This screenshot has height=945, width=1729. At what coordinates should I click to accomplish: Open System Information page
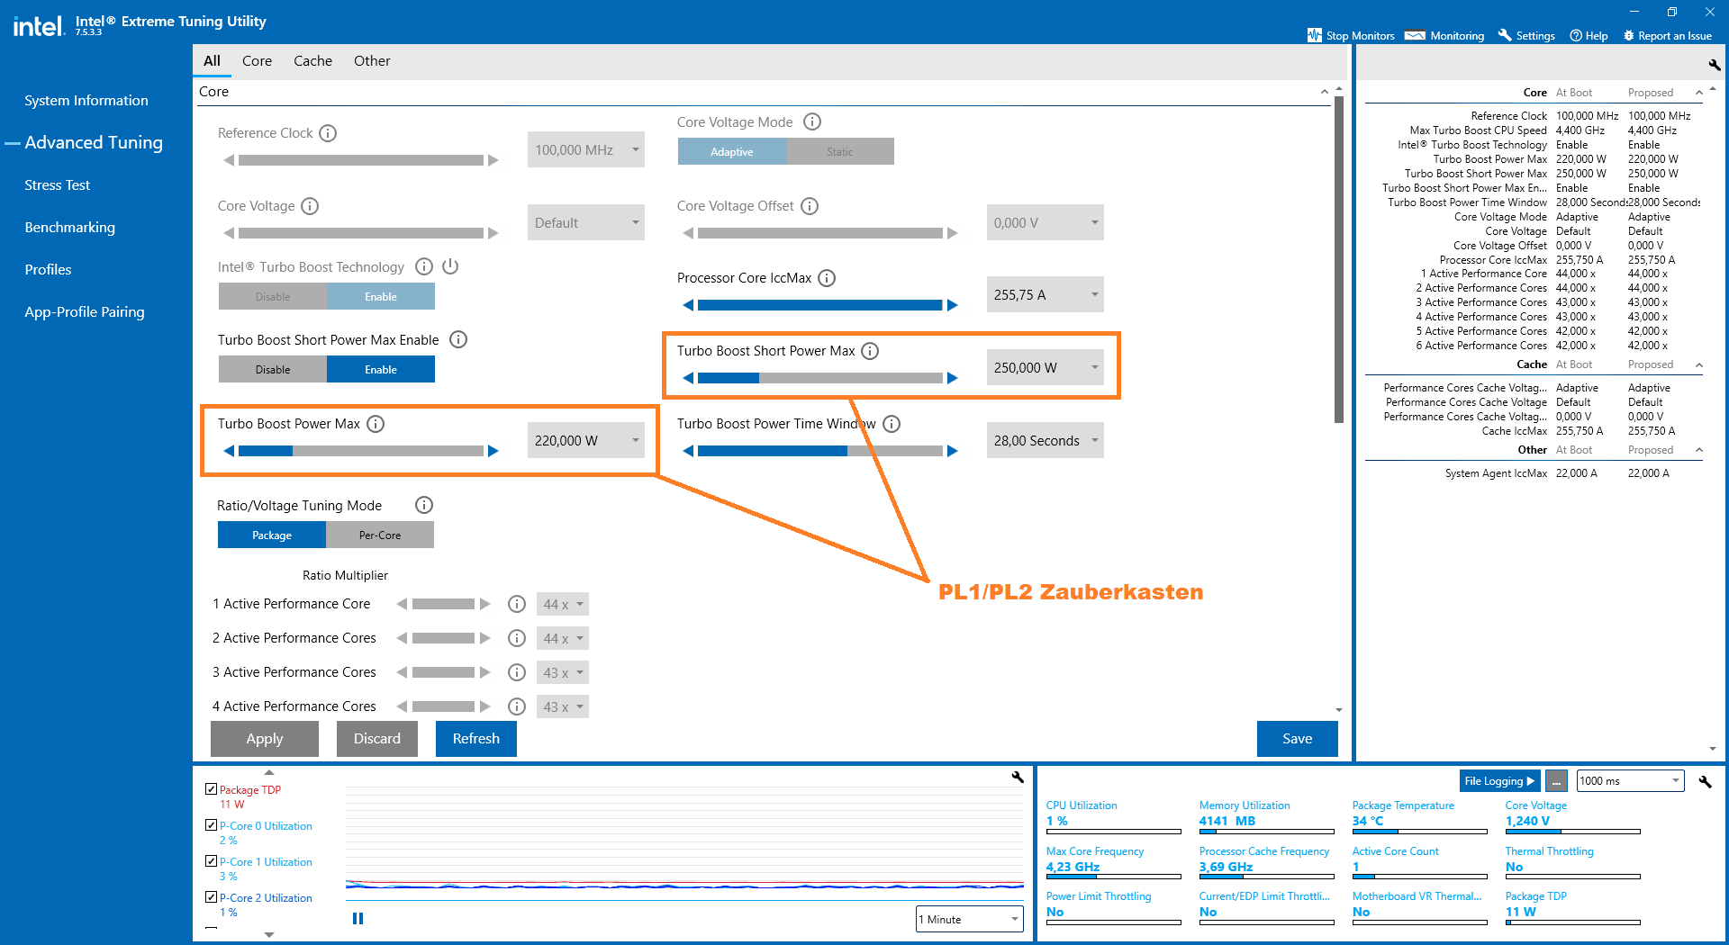click(86, 101)
